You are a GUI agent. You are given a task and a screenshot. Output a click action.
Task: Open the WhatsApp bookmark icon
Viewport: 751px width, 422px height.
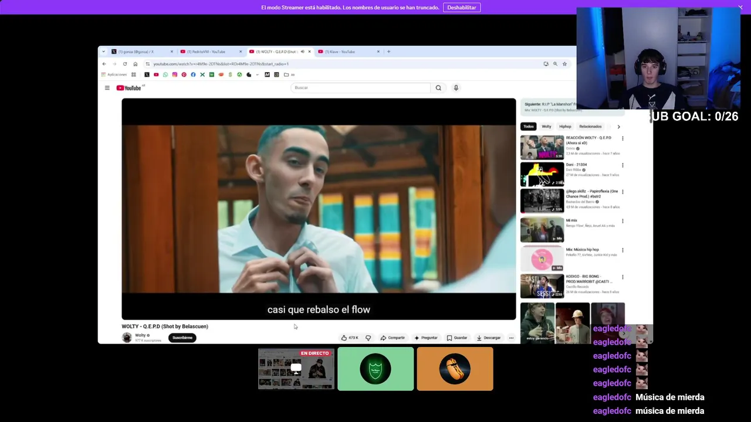tap(165, 74)
